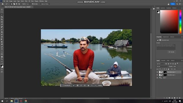Screen dimensions: 183x103
Task: Choose Add to Selection mode icon
Action: tap(14, 4)
